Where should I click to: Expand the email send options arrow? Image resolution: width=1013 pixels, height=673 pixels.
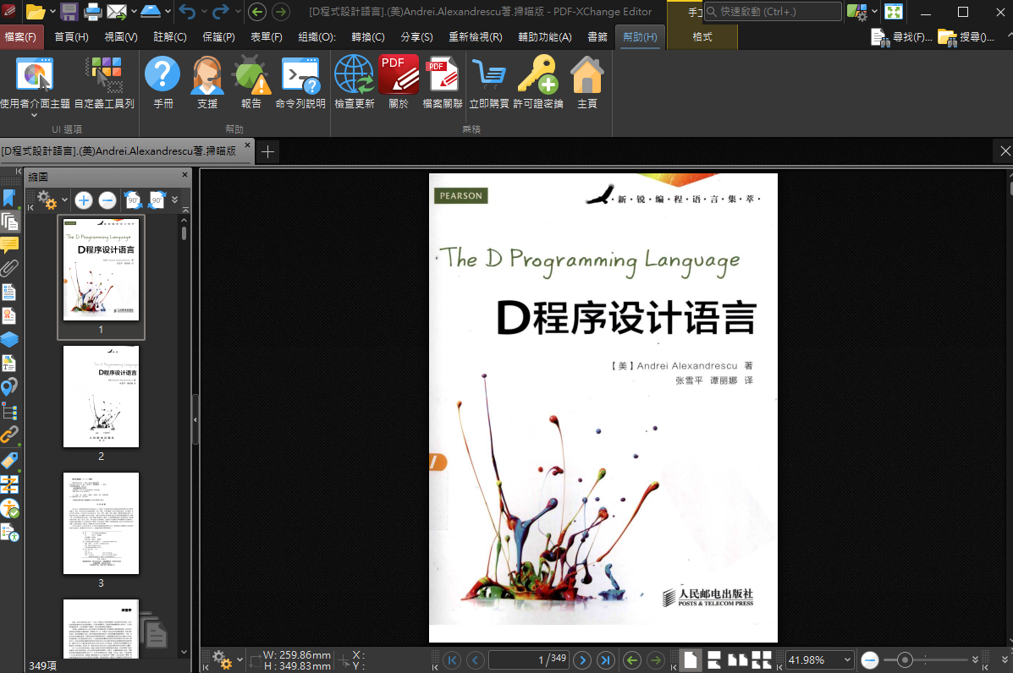tap(134, 12)
